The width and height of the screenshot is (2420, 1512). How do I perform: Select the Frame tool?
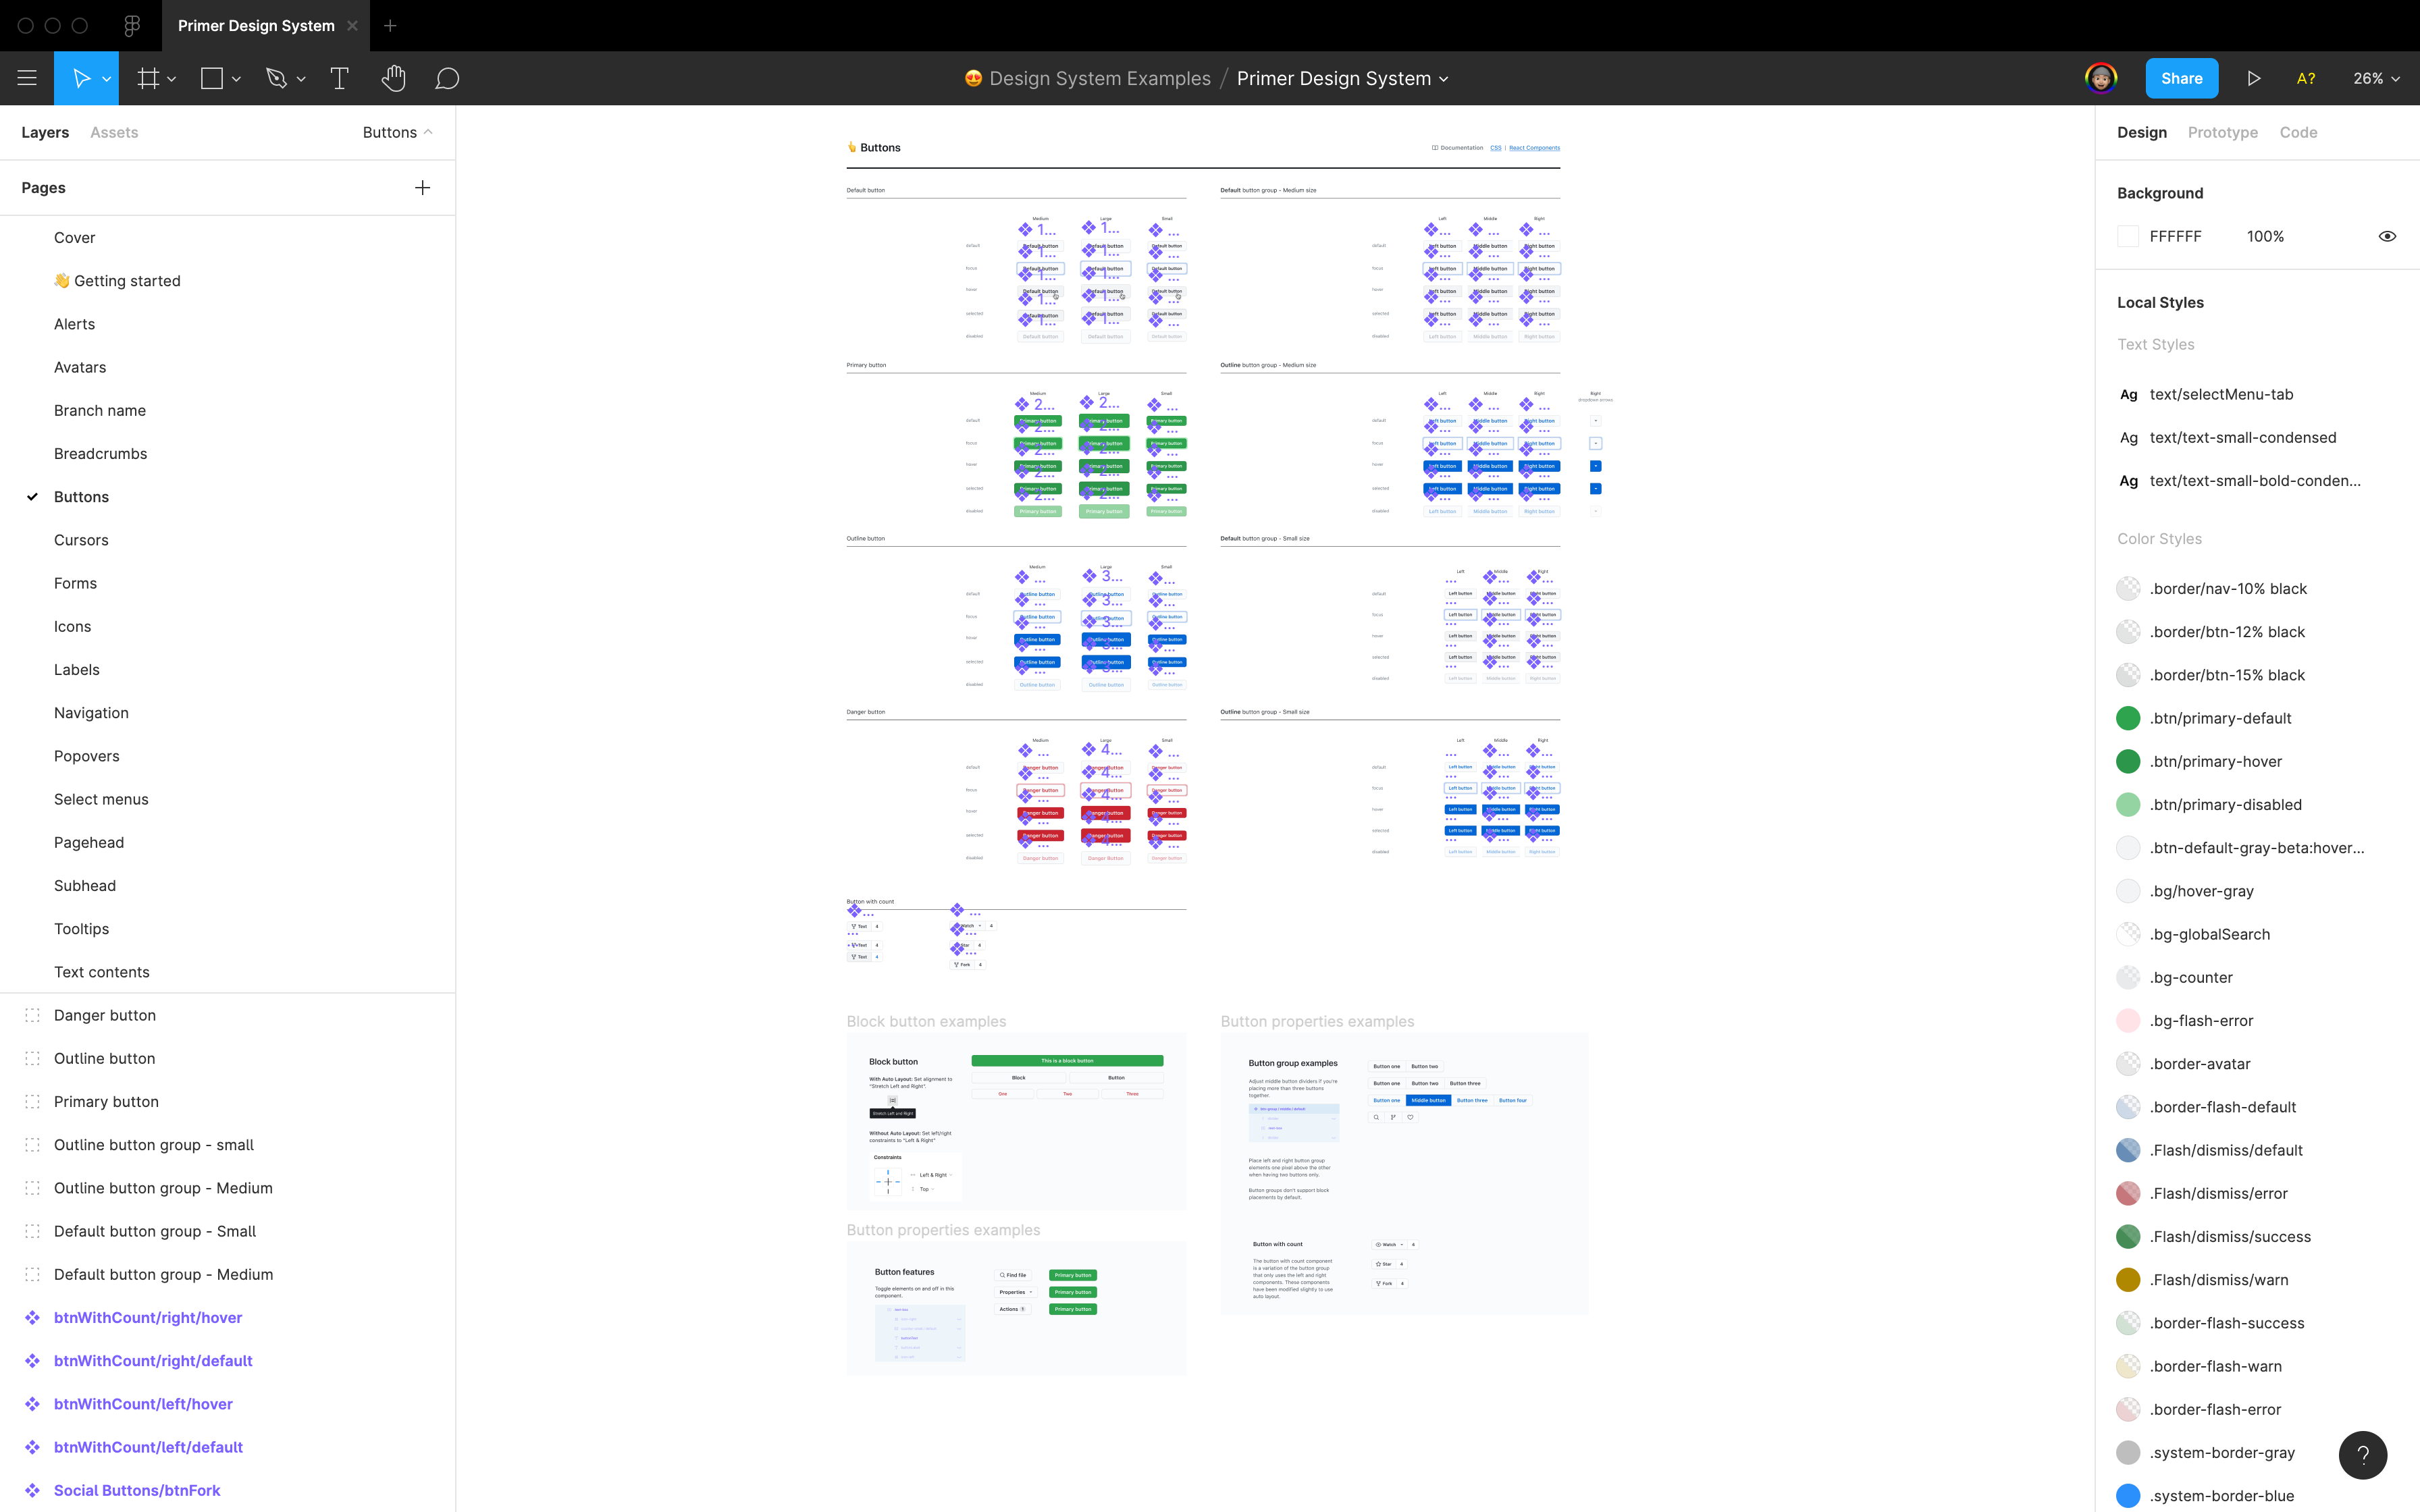pyautogui.click(x=148, y=78)
